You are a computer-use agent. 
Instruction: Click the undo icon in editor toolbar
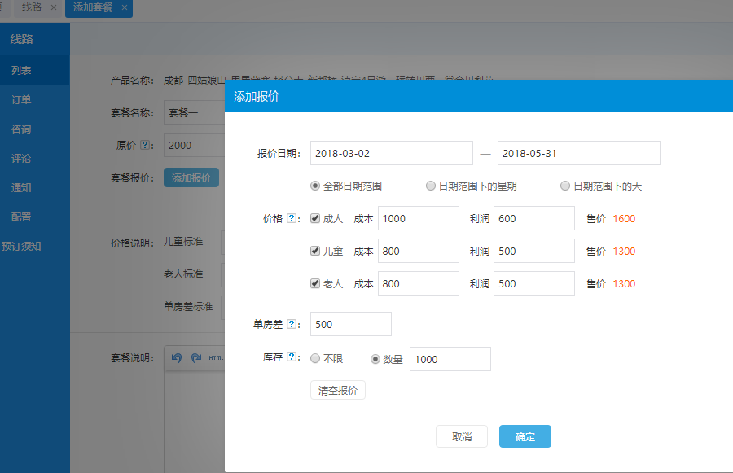(x=177, y=357)
